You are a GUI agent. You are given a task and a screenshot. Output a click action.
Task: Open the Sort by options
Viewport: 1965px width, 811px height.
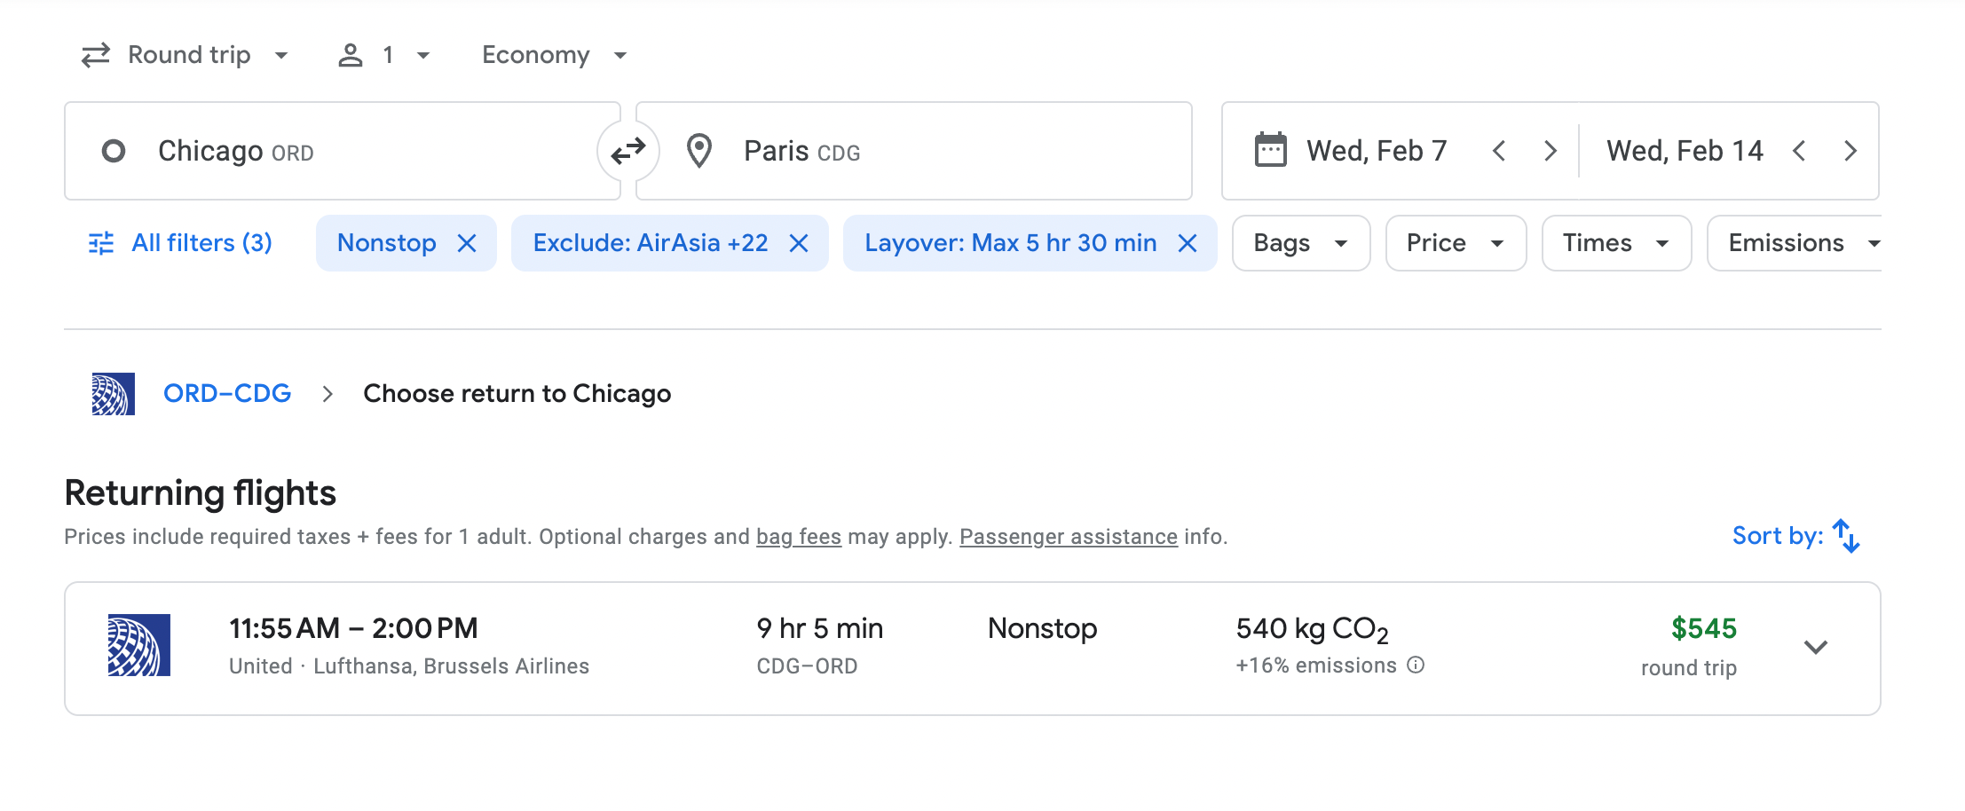[x=1795, y=536]
